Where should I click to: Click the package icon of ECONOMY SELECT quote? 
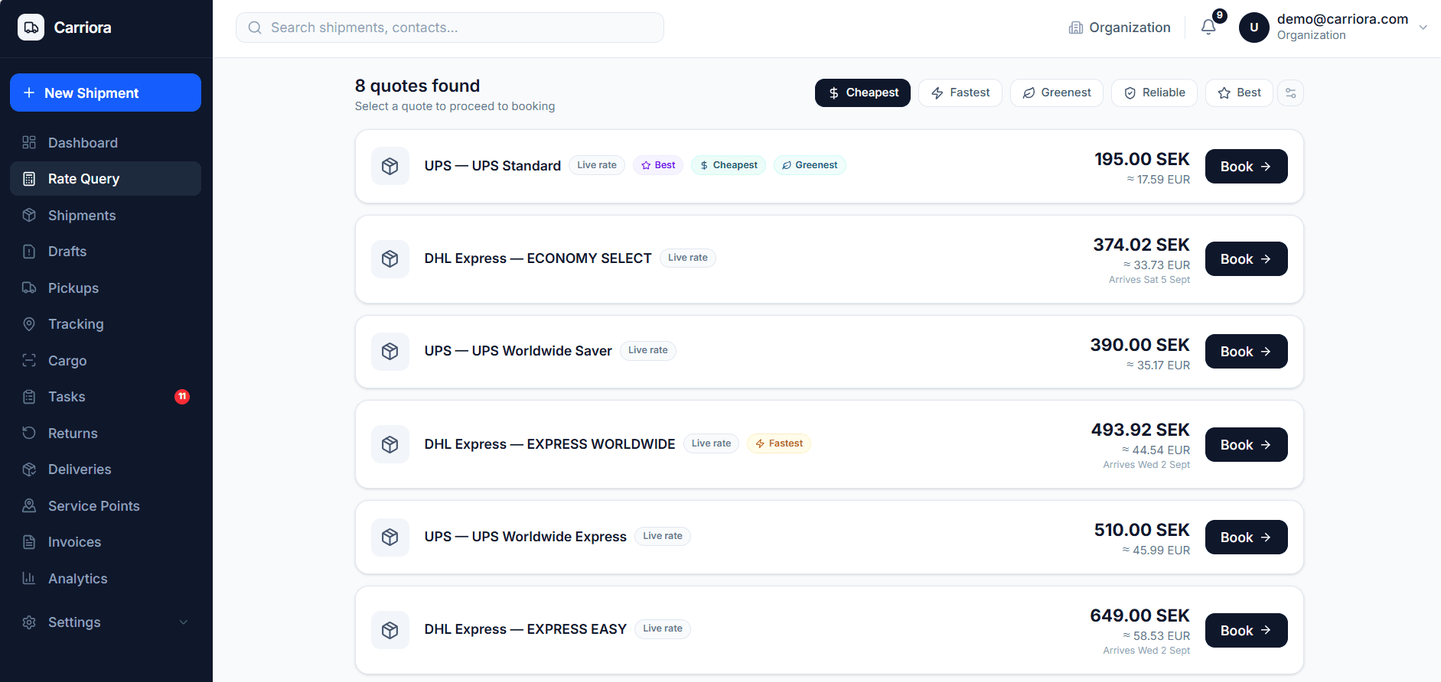point(390,259)
